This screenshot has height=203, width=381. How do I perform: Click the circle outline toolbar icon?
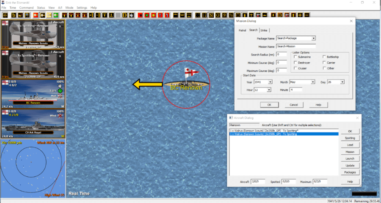pos(238,15)
